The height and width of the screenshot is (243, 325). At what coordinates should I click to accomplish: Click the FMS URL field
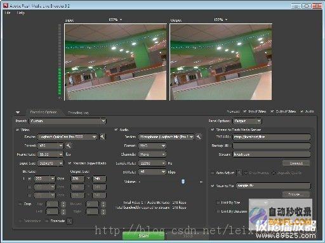[272, 137]
